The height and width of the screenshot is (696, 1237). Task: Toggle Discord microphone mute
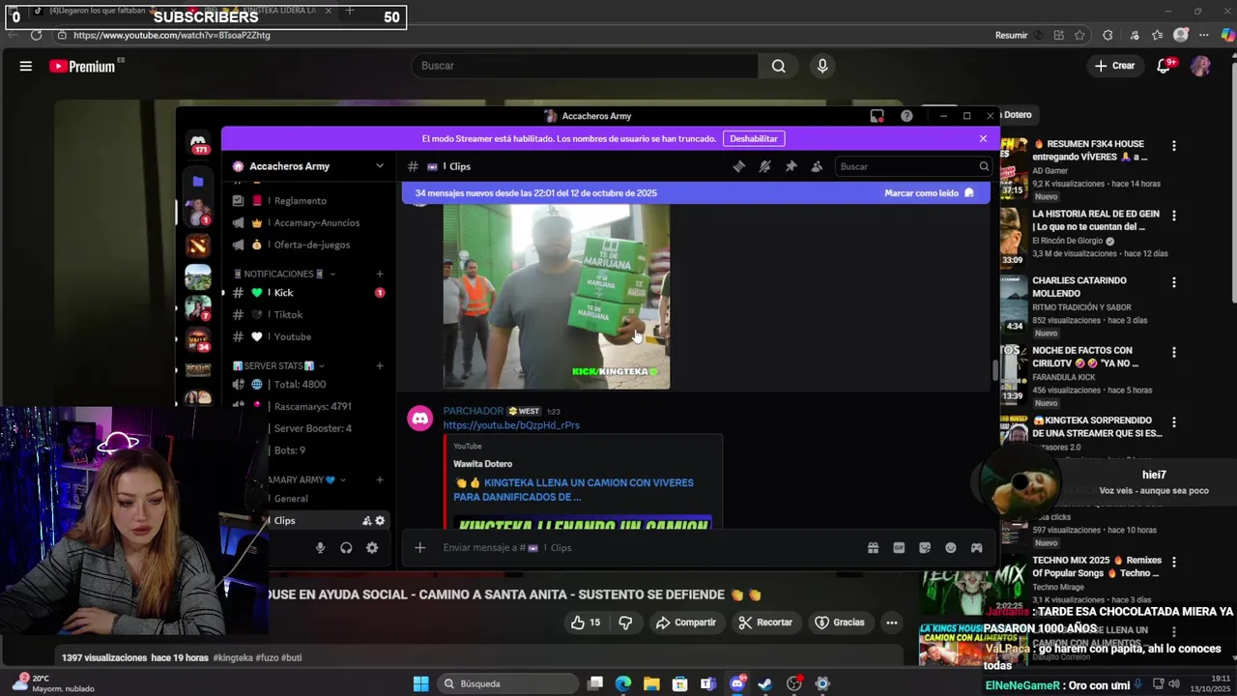point(320,548)
